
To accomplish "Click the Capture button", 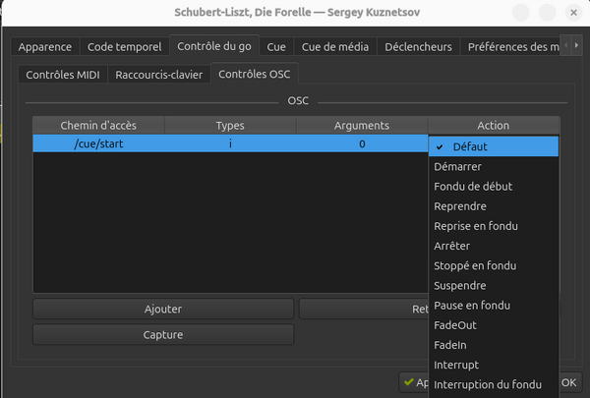I will pyautogui.click(x=163, y=334).
